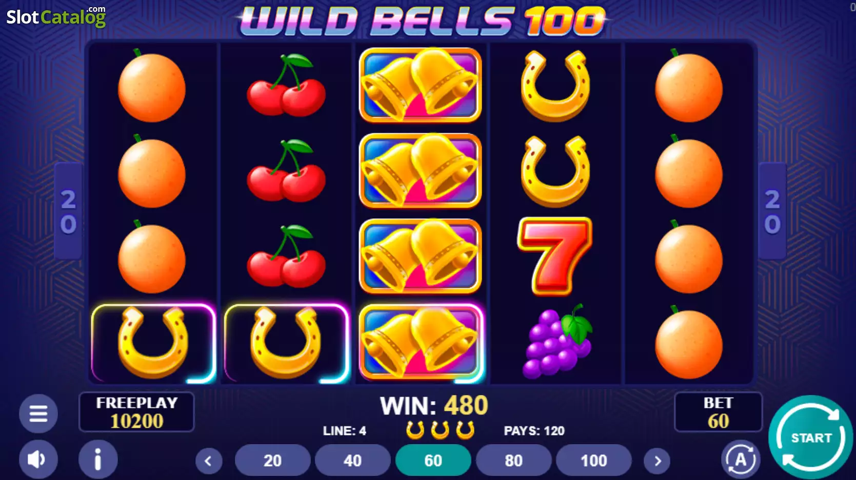
Task: Click the highlighted horseshoe on reel one
Action: click(153, 343)
